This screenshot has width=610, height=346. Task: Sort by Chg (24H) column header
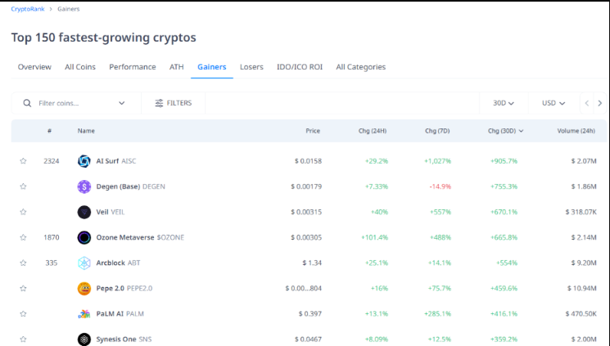coord(373,131)
